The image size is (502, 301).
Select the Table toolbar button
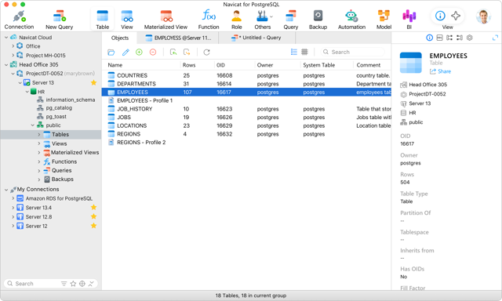click(103, 20)
